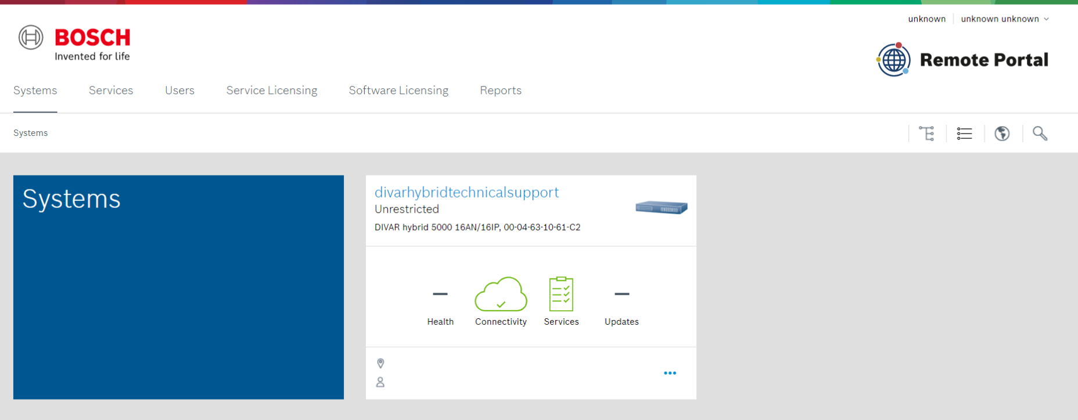Screen dimensions: 1078x420
Task: Open the three-dot more options menu
Action: click(670, 373)
